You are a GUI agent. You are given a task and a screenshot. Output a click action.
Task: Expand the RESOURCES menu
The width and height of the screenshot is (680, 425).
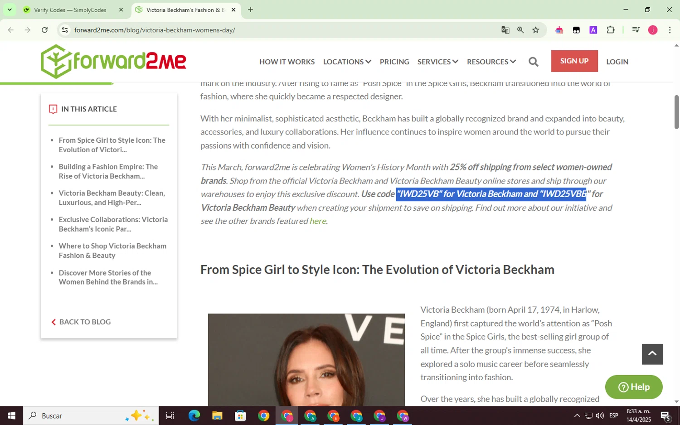491,62
